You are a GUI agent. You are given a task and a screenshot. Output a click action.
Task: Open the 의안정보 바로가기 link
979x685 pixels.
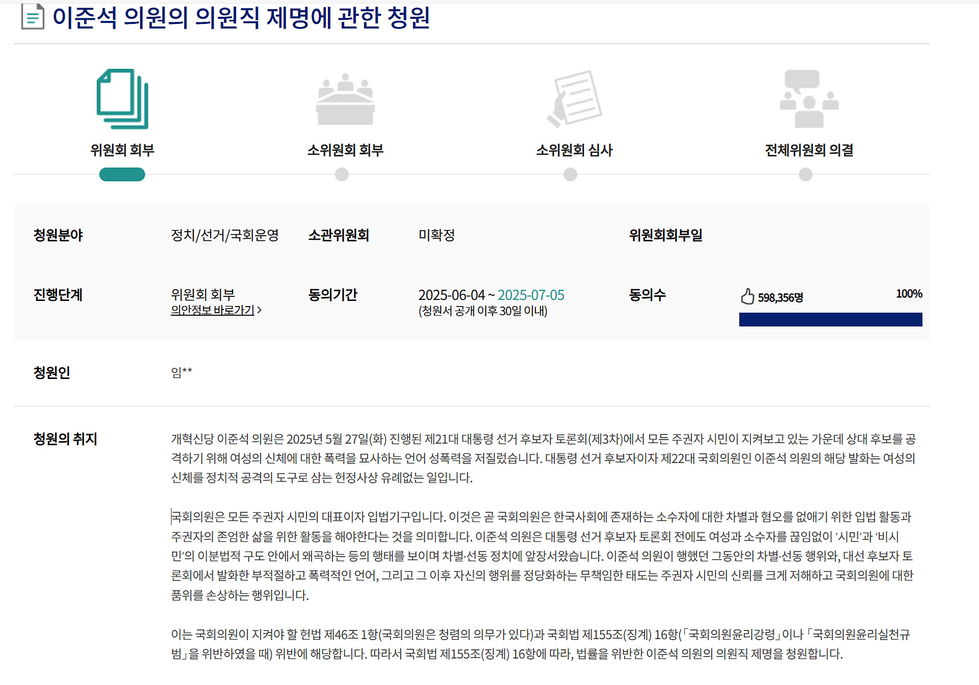tap(212, 310)
